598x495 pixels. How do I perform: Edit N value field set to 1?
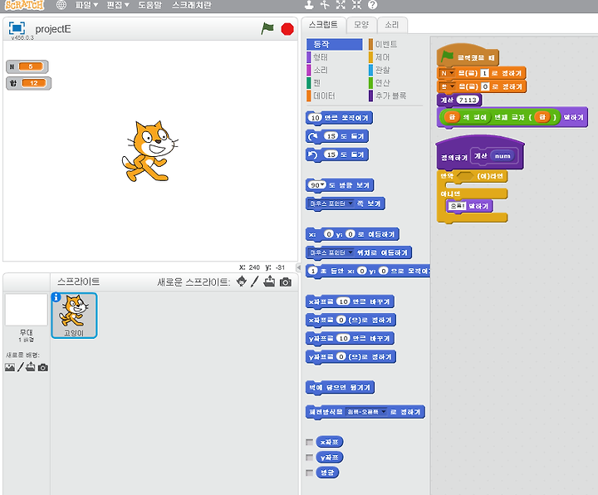tap(484, 73)
